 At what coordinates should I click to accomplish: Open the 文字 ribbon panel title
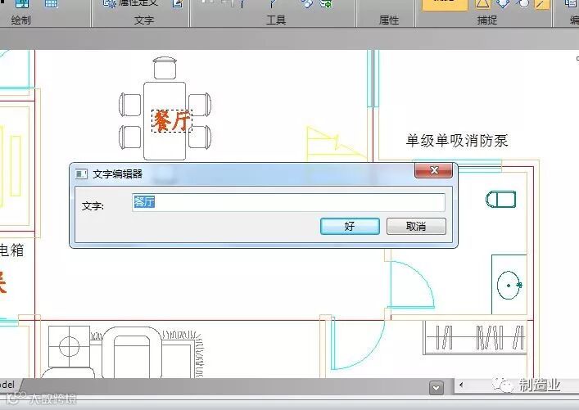[143, 20]
